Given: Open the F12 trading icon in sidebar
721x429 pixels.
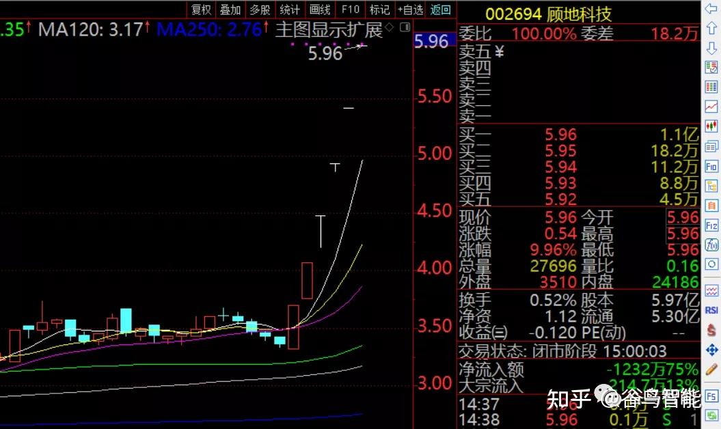Looking at the screenshot, I should click(711, 223).
